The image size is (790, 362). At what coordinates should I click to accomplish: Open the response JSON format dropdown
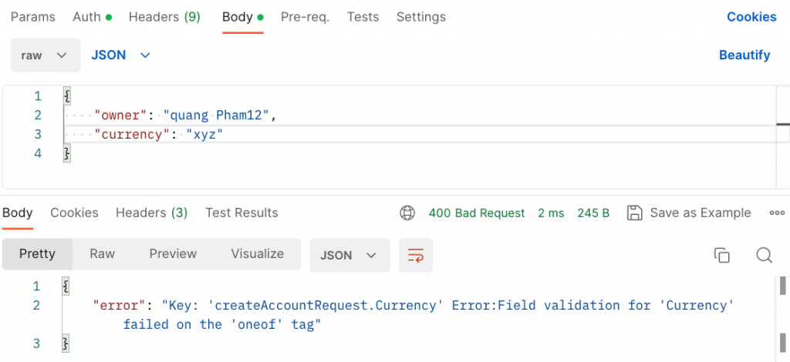pos(349,255)
